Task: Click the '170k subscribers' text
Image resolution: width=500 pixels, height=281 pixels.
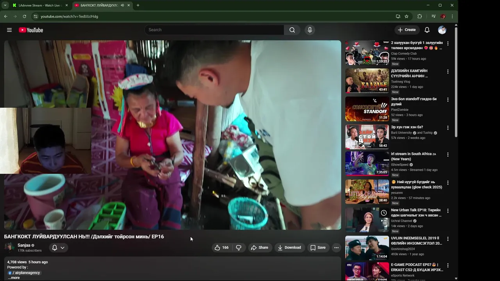Action: [30, 251]
